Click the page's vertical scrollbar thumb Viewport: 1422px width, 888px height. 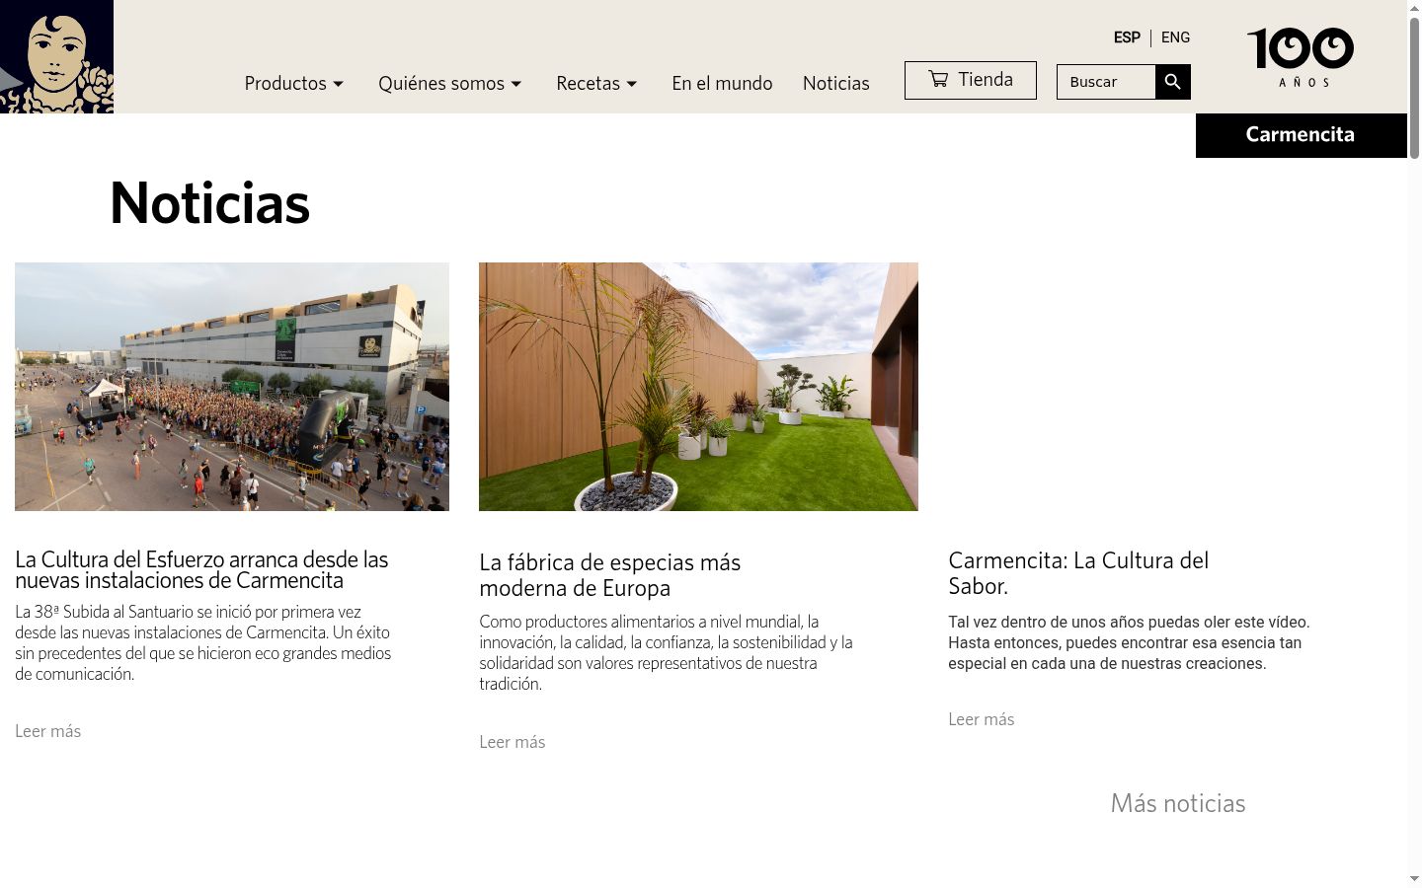click(x=1414, y=87)
